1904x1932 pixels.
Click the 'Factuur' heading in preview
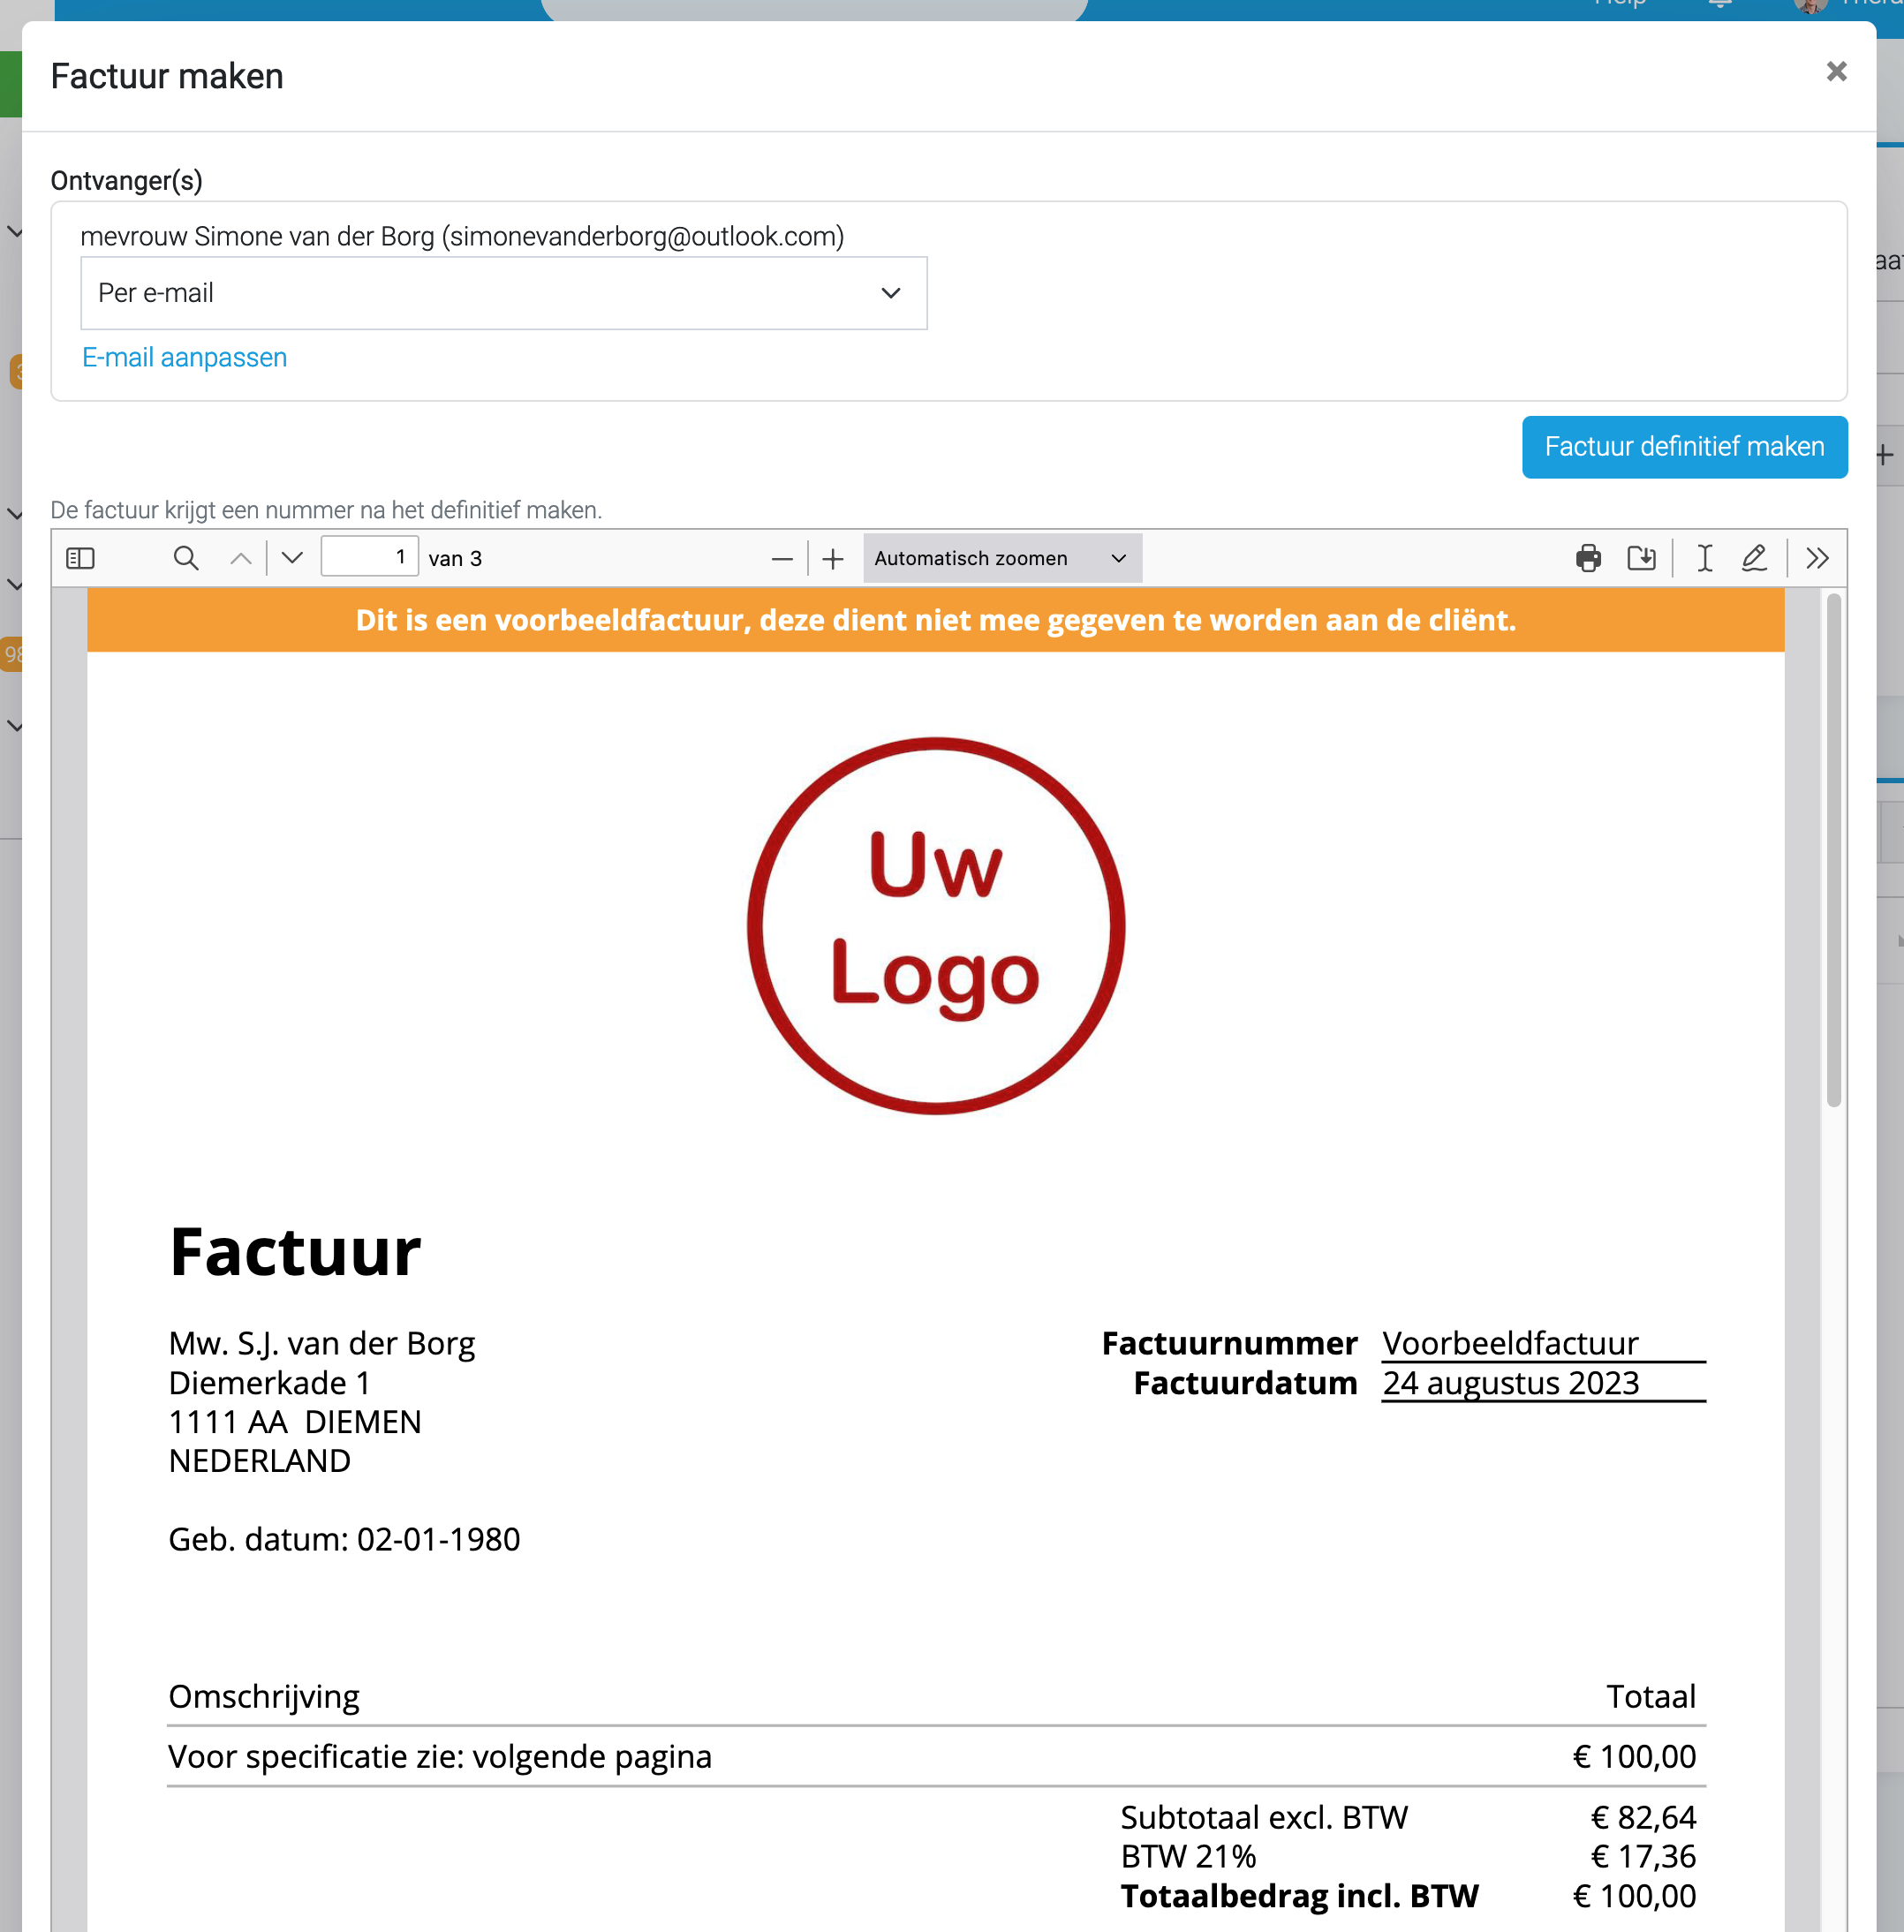(x=295, y=1252)
